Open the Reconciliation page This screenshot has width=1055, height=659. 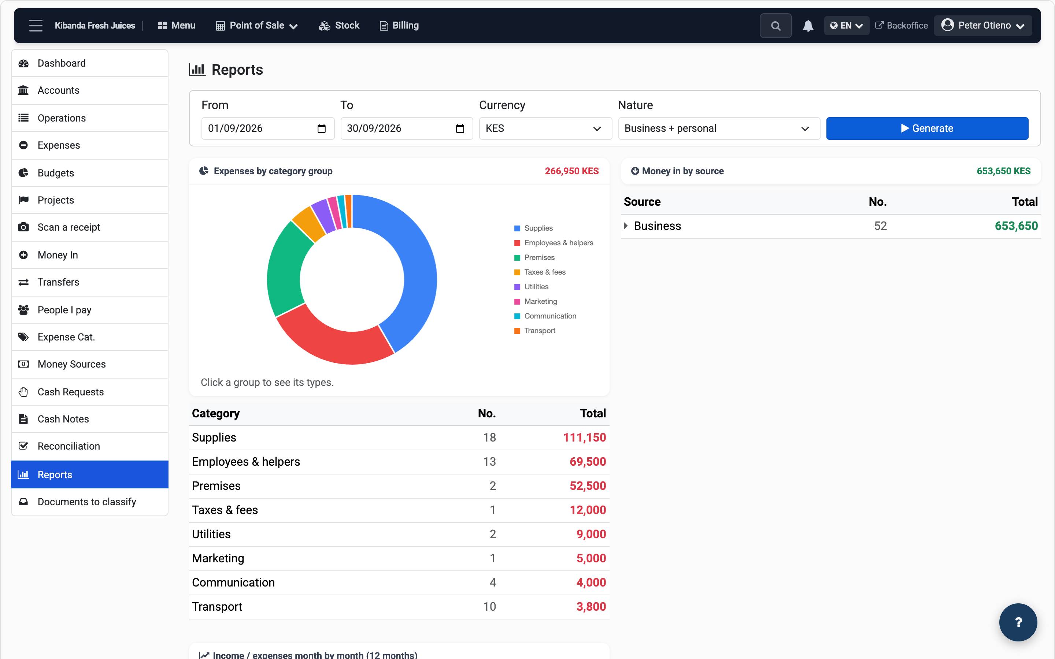tap(90, 446)
